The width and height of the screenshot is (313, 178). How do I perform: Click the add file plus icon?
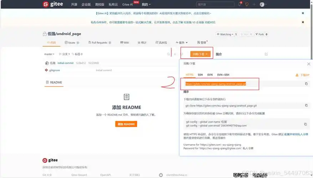(175, 54)
